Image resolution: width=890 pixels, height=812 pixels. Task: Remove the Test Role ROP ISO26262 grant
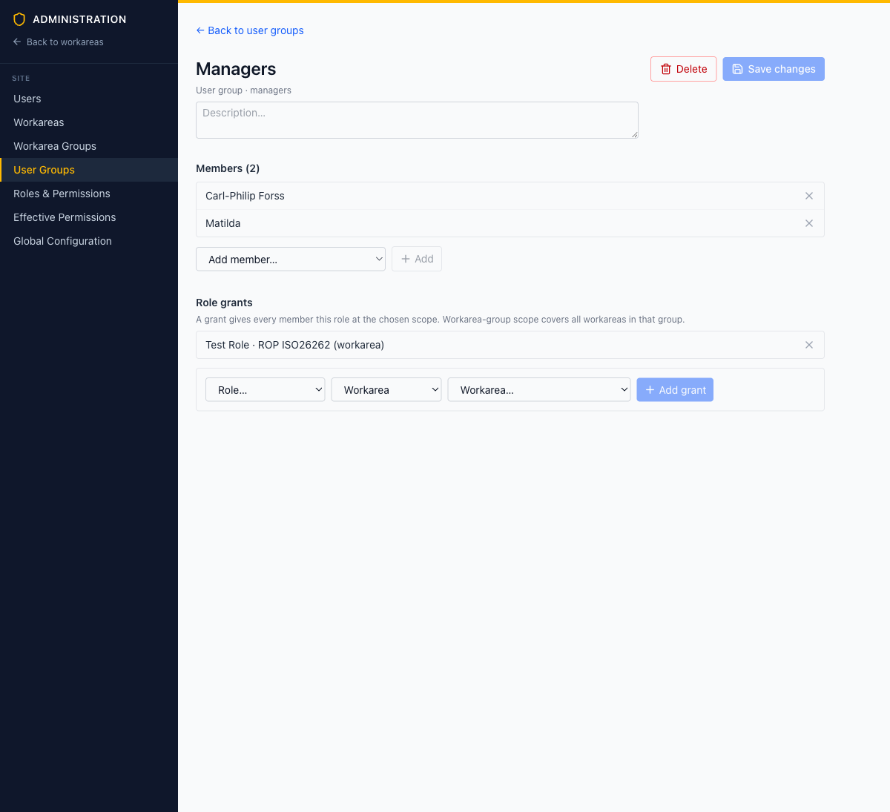pyautogui.click(x=809, y=345)
